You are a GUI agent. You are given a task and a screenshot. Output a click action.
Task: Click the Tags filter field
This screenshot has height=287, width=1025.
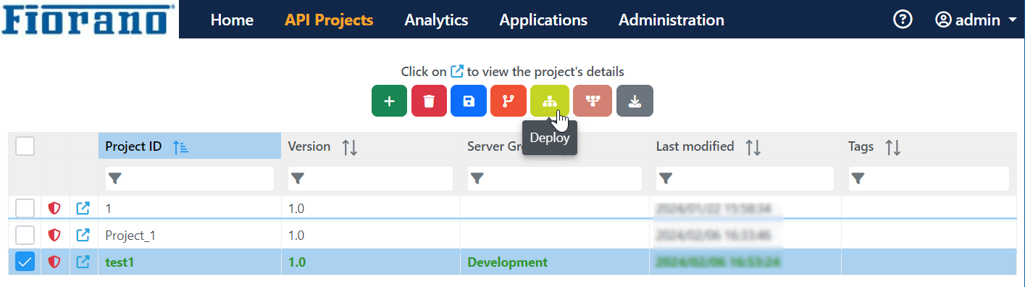(929, 178)
